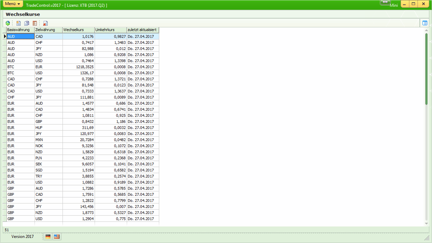The height and width of the screenshot is (243, 432).
Task: Sort by Basiswährung column header
Action: 20,30
